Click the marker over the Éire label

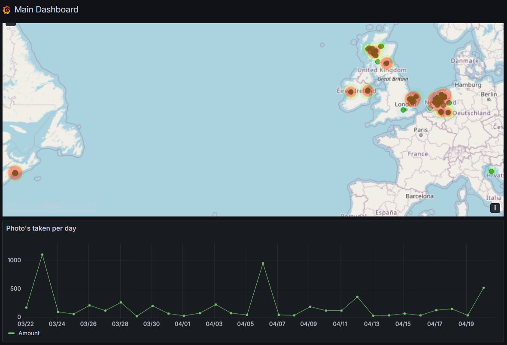tap(351, 92)
